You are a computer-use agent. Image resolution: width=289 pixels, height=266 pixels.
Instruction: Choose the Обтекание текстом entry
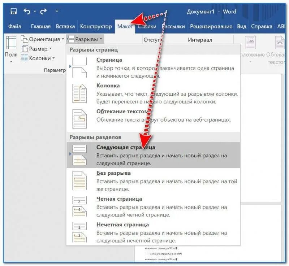click(x=153, y=119)
